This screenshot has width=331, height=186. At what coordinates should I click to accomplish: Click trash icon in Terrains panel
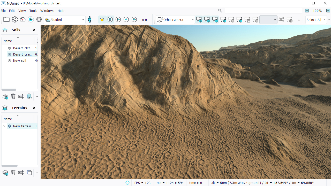coord(13,173)
